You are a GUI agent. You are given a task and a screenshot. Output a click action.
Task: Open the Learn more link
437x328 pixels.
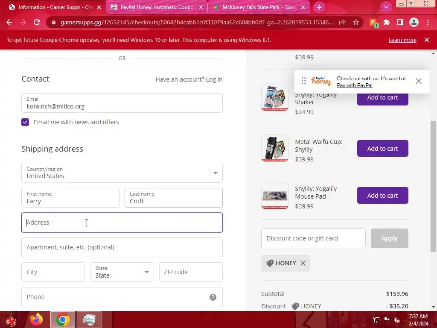pyautogui.click(x=402, y=40)
